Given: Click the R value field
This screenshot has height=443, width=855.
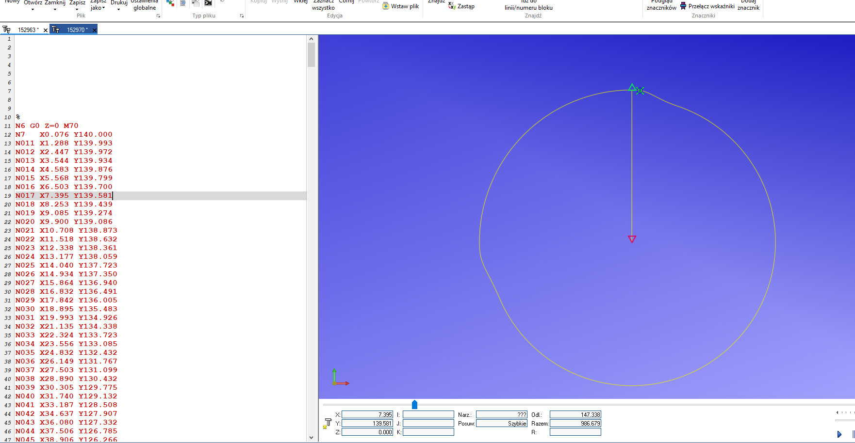Looking at the screenshot, I should (x=575, y=432).
